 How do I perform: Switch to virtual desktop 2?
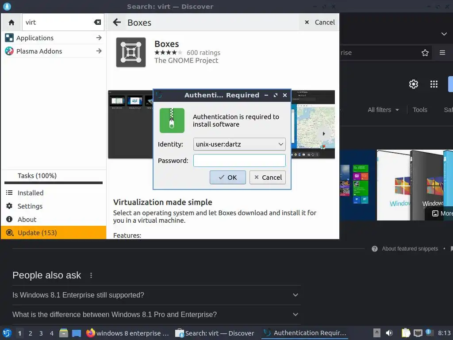(31, 333)
